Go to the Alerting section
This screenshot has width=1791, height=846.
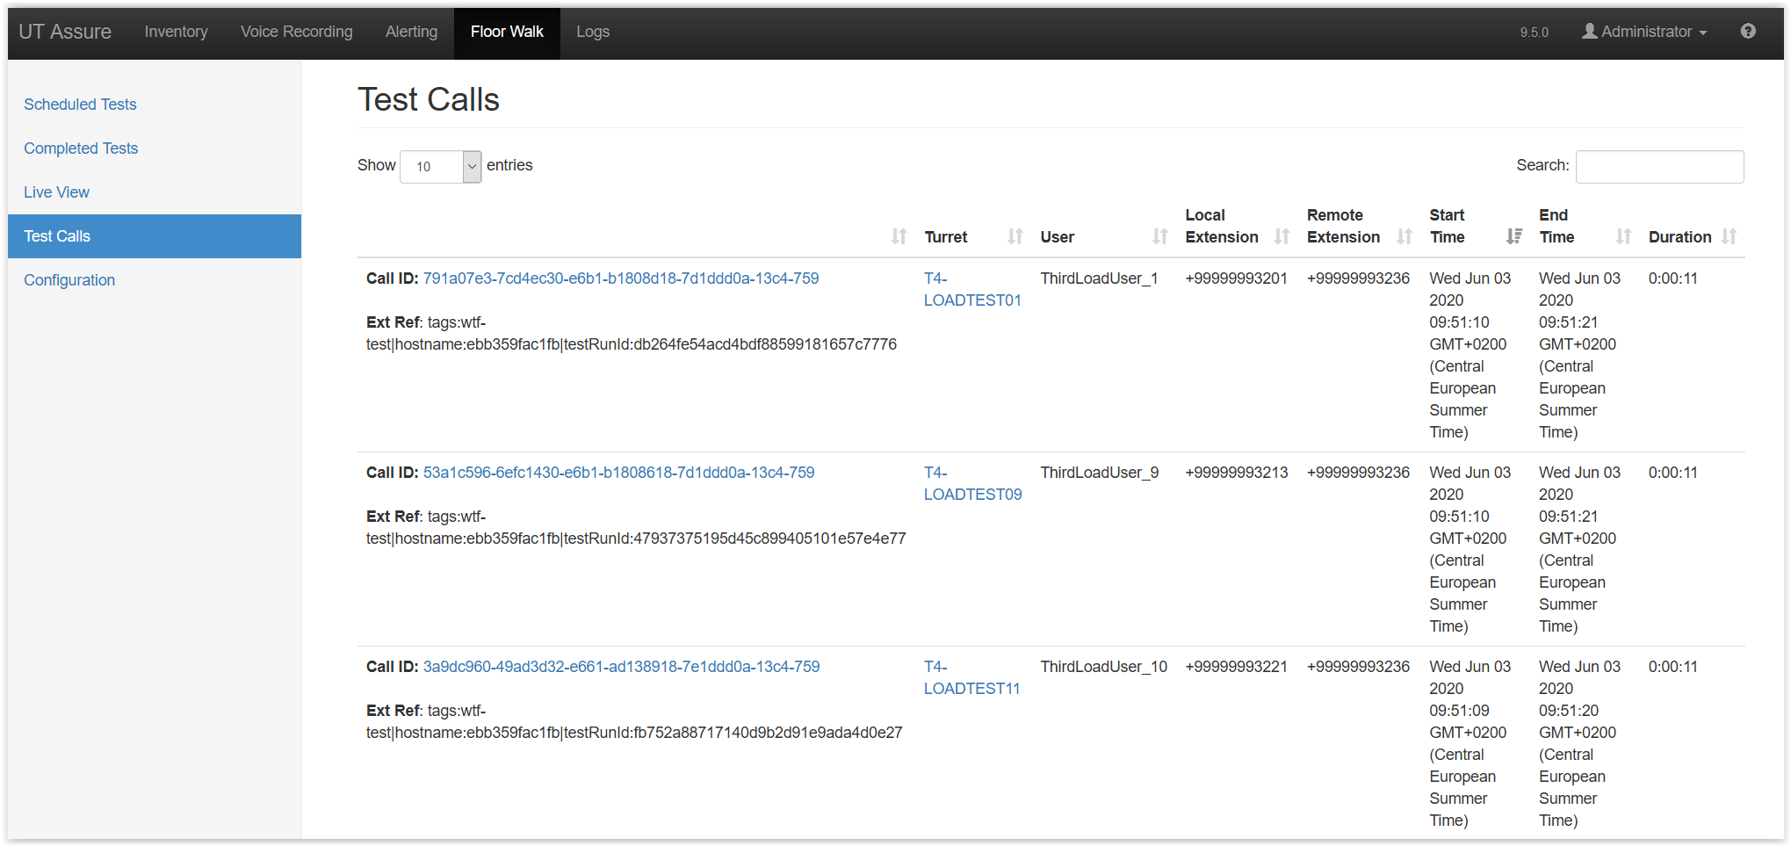click(411, 32)
